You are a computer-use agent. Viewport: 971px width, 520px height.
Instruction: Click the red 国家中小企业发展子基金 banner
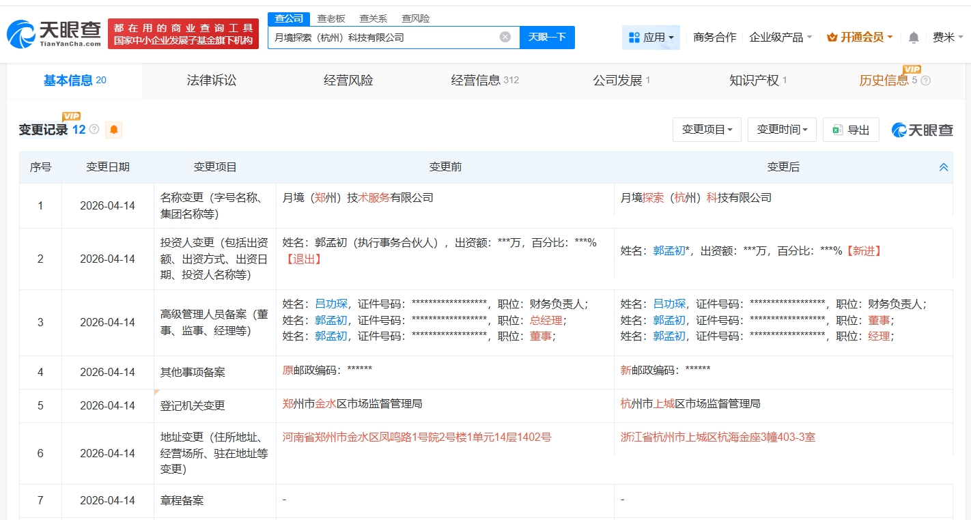[x=184, y=33]
